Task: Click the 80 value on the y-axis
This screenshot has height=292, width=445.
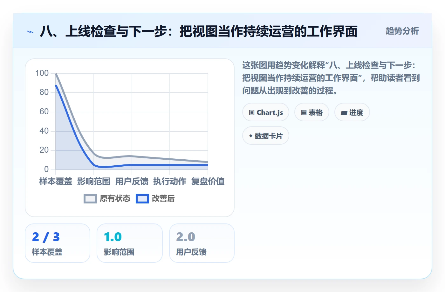Action: [44, 92]
